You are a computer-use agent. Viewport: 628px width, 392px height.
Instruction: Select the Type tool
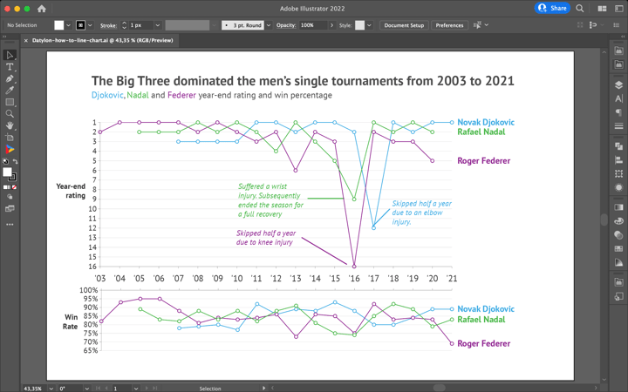pyautogui.click(x=10, y=67)
